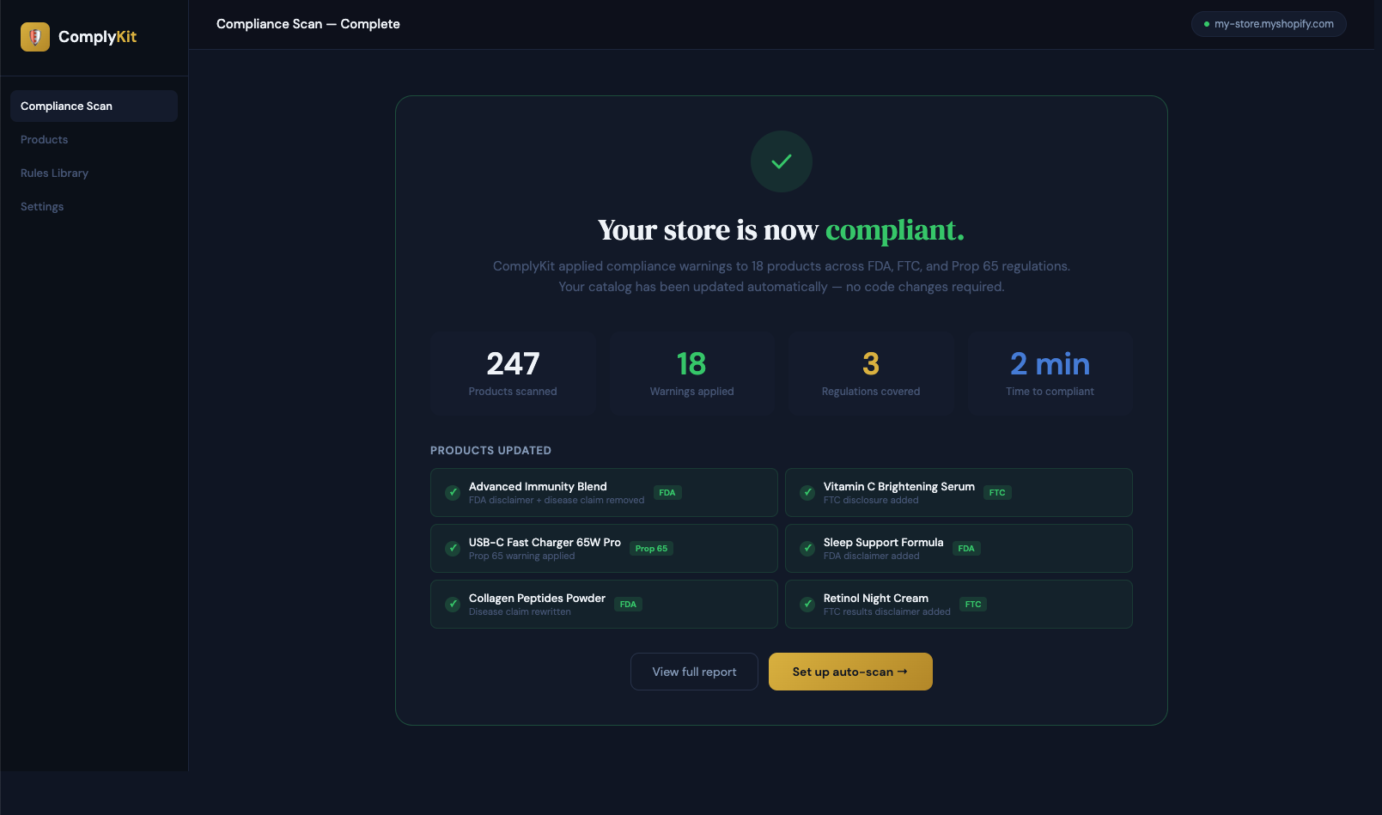Click the FDA badge on Sleep Support Formula
The height and width of the screenshot is (815, 1382).
pos(965,548)
